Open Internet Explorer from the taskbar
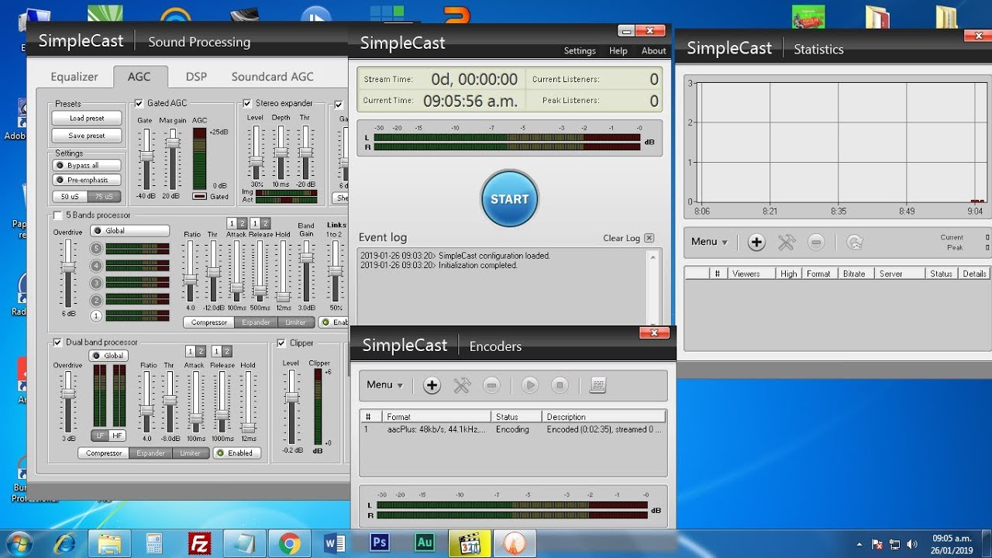 tap(63, 543)
